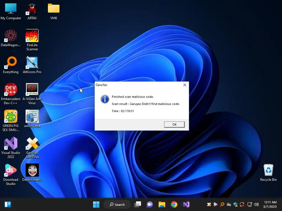The width and height of the screenshot is (282, 211).
Task: Click the GaruYac dialog title bar text
Action: pyautogui.click(x=101, y=85)
